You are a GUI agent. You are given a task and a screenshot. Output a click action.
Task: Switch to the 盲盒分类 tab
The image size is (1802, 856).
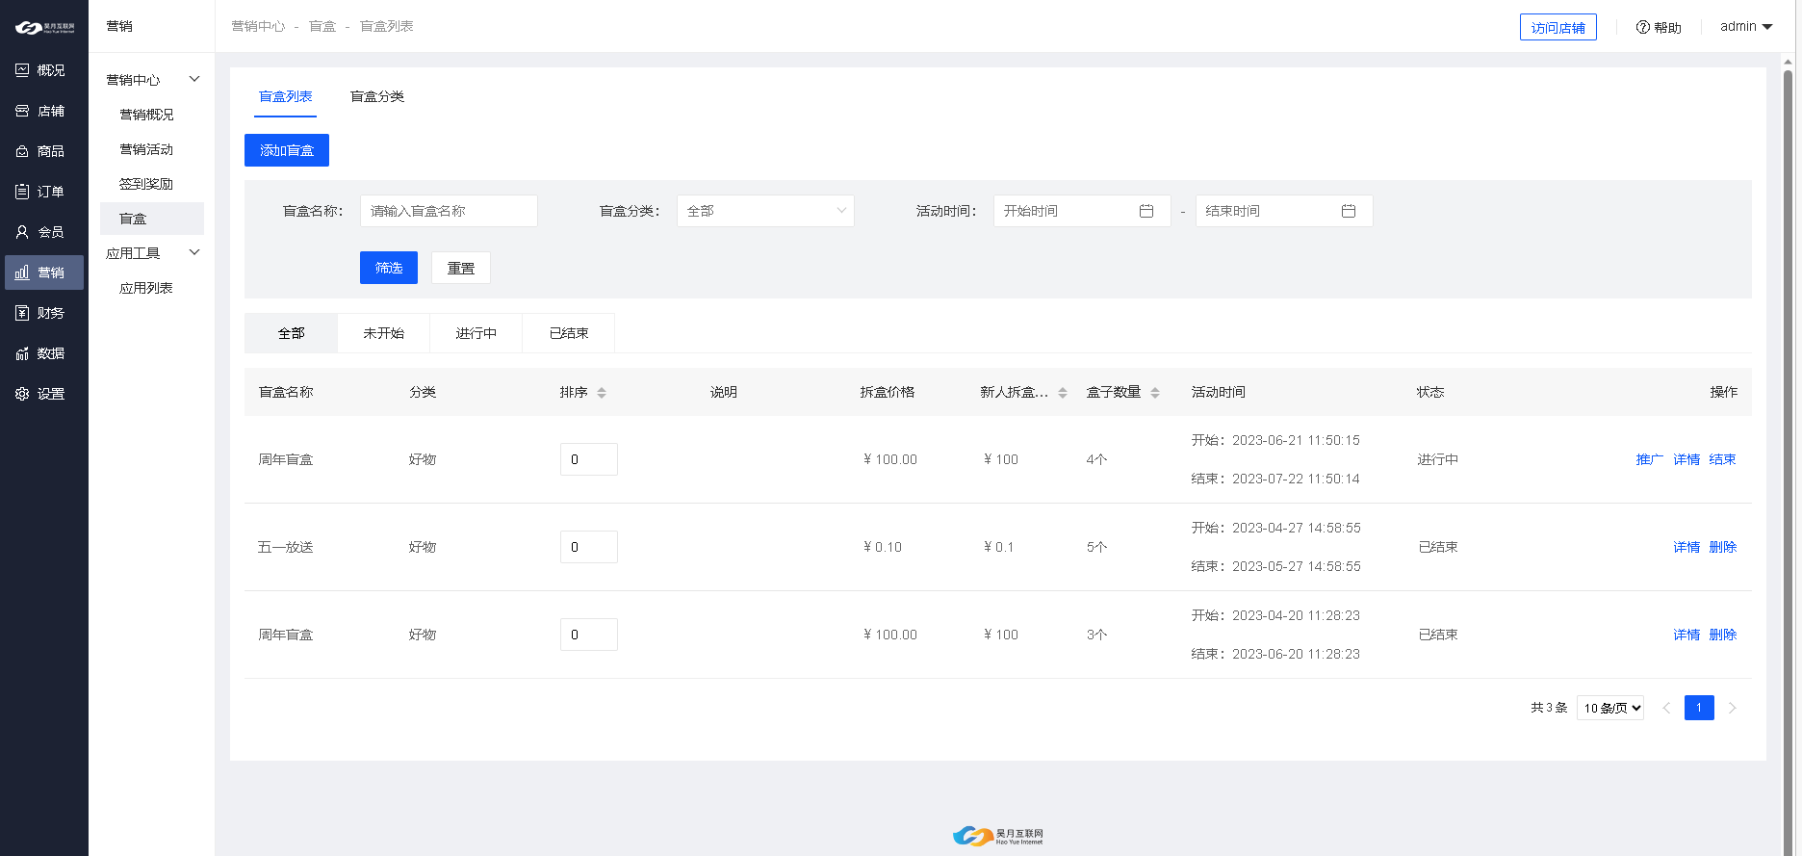point(377,96)
